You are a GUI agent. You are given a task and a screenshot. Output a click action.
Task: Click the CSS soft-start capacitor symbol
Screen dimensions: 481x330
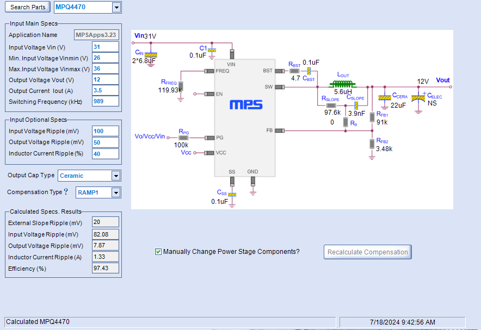pyautogui.click(x=232, y=195)
